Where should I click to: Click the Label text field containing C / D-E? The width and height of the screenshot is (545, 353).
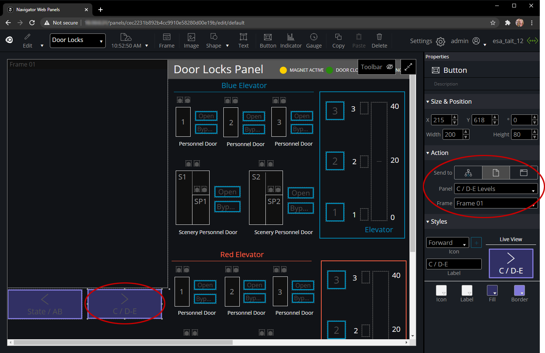454,264
